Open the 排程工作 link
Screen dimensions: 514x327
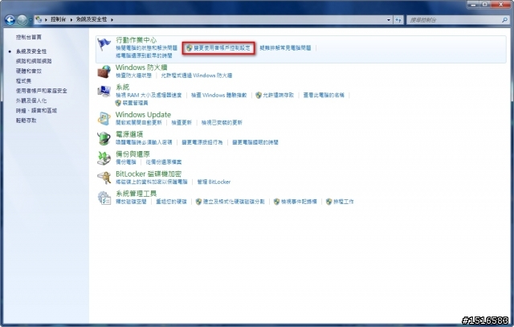[x=344, y=202]
